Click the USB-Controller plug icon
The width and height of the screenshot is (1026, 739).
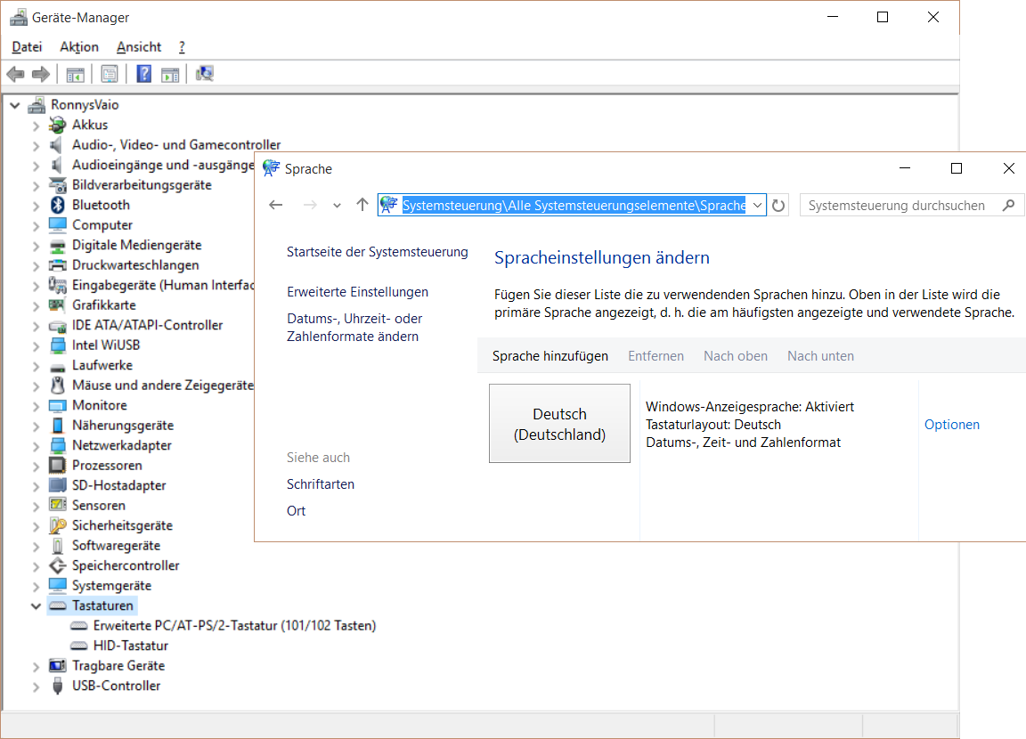[x=58, y=686]
